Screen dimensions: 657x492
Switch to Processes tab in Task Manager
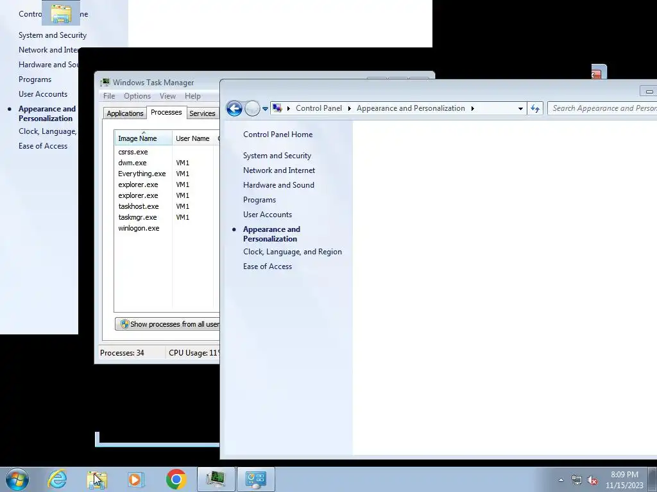[x=166, y=112]
